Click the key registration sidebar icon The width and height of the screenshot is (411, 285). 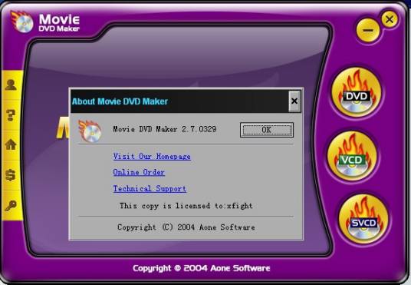11,206
